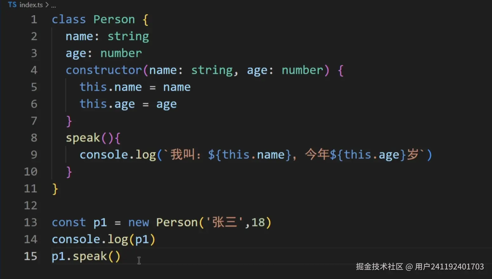The height and width of the screenshot is (279, 492).
Task: Click the breadcrumb chevron separator
Action: 47,5
